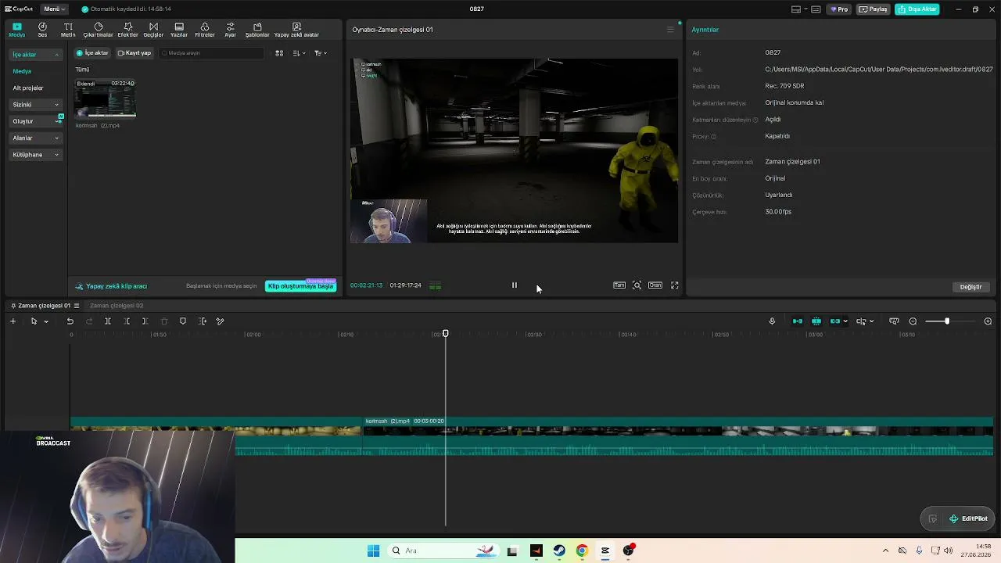Collapse the İçe aktar sidebar section
The image size is (1001, 563).
pyautogui.click(x=36, y=55)
